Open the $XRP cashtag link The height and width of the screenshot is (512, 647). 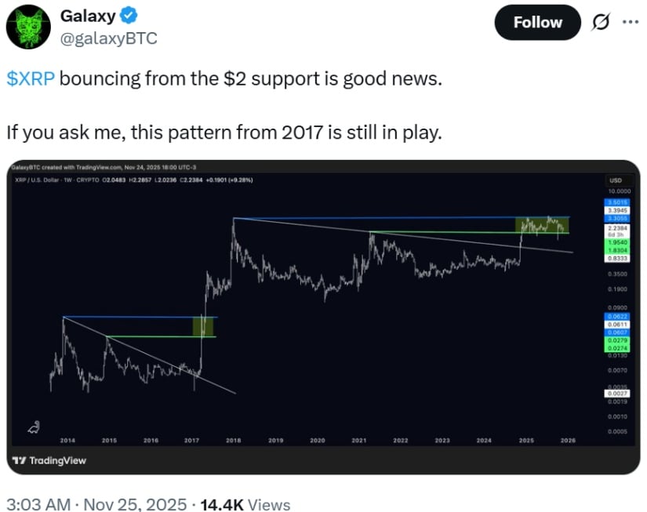31,80
